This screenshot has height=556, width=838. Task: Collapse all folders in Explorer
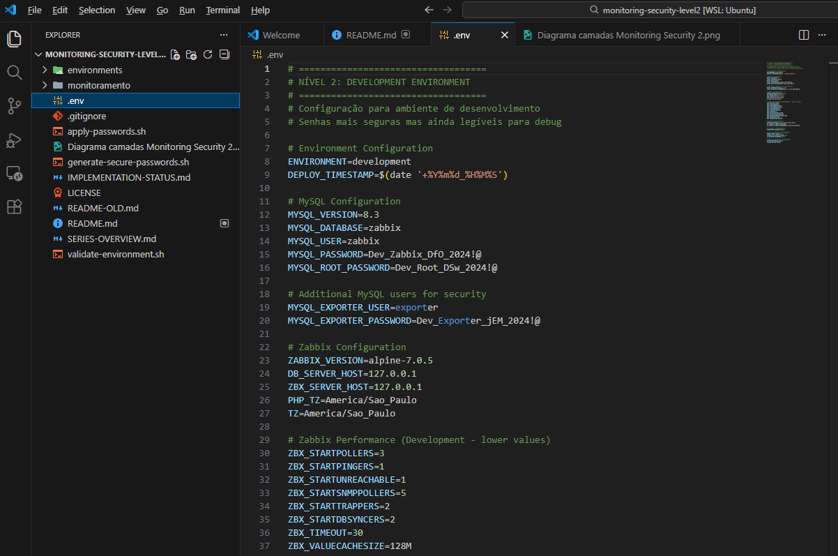(x=224, y=54)
